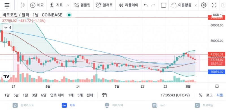226x110 pixels.
Task: Select the square layout icon
Action: 164,5
